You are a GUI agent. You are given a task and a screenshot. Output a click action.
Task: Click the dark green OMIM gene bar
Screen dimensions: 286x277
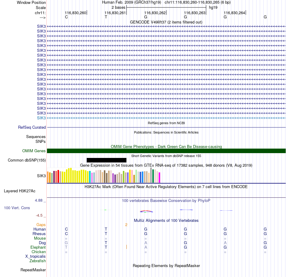coord(166,151)
